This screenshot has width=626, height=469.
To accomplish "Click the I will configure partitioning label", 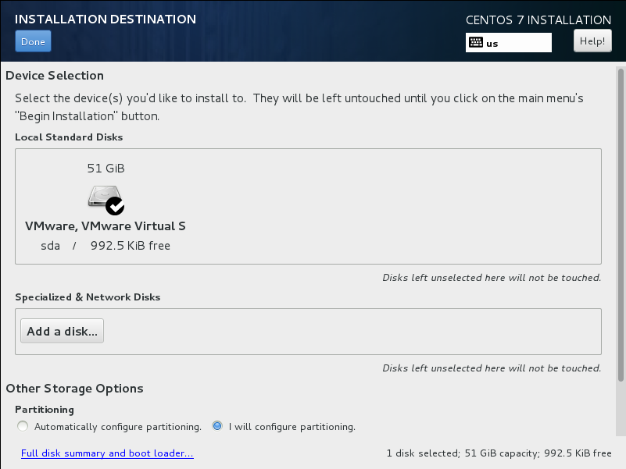I will (x=292, y=427).
